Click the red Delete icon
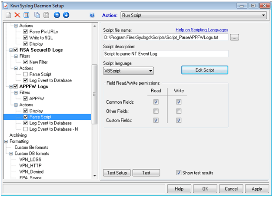The width and height of the screenshot is (273, 197). coord(17,15)
